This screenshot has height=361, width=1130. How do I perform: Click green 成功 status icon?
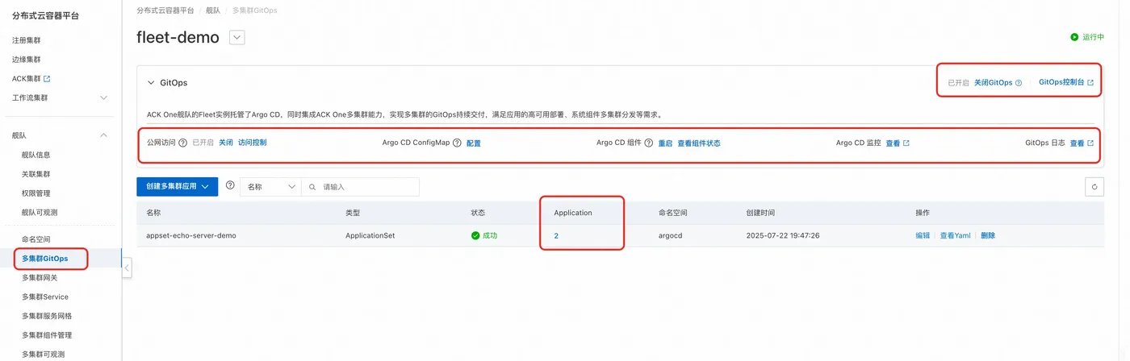[x=475, y=235]
